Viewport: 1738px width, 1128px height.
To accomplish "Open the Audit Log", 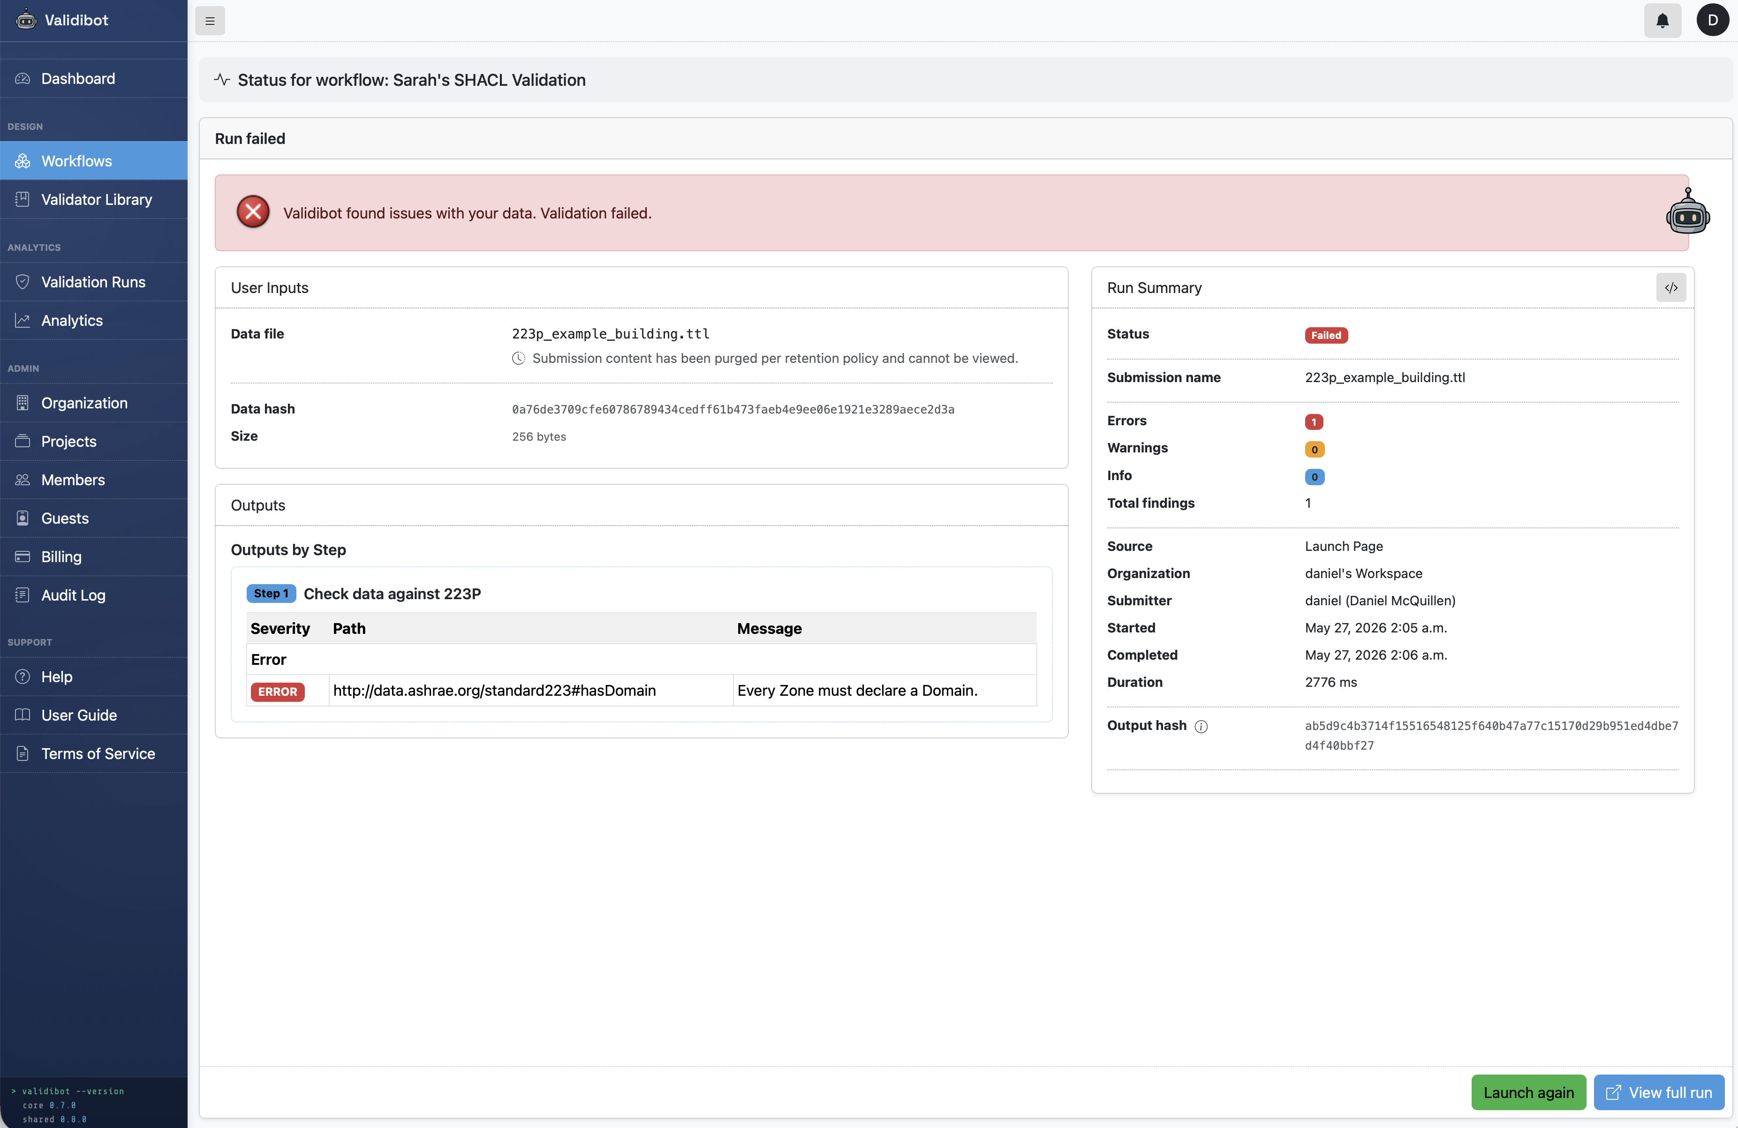I will pyautogui.click(x=93, y=595).
